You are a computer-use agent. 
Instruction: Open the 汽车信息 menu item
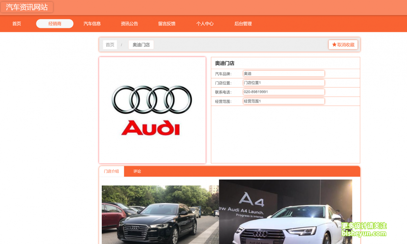(x=92, y=24)
